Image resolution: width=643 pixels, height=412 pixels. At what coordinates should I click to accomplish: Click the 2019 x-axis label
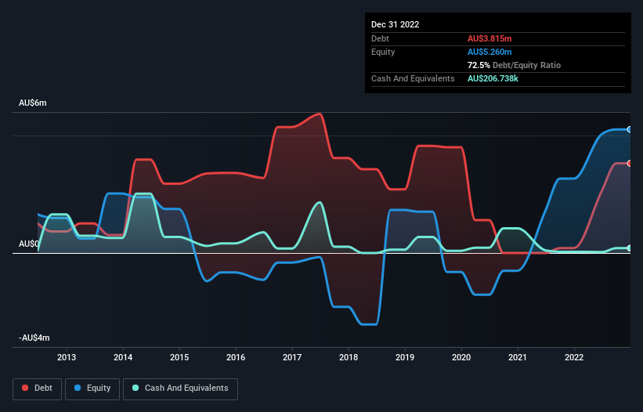(x=405, y=357)
